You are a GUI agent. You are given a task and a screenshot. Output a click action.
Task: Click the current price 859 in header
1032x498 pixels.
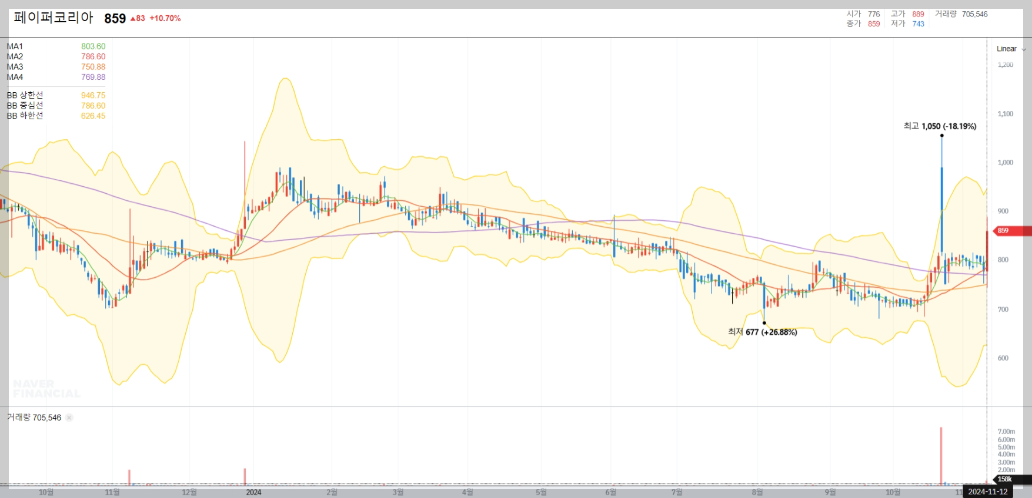115,18
